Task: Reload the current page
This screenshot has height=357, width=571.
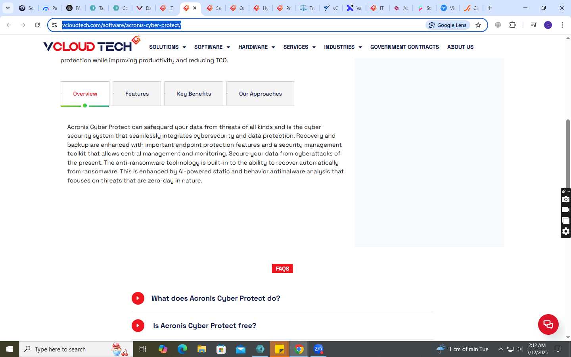Action: point(37,25)
